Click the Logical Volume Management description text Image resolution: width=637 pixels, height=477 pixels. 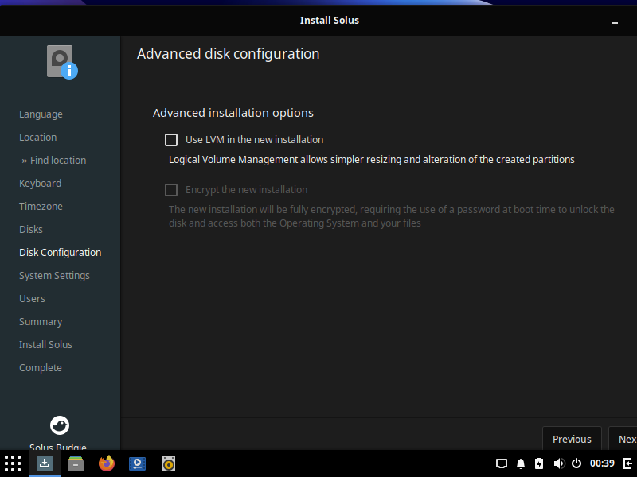[371, 160]
